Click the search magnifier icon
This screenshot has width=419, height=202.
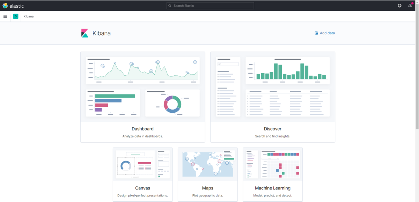click(x=170, y=6)
